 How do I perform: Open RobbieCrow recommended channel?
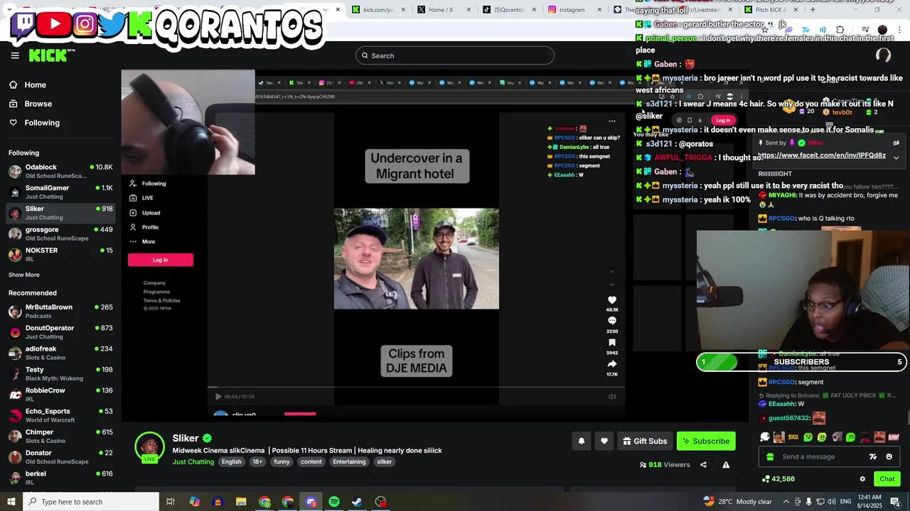pos(60,394)
